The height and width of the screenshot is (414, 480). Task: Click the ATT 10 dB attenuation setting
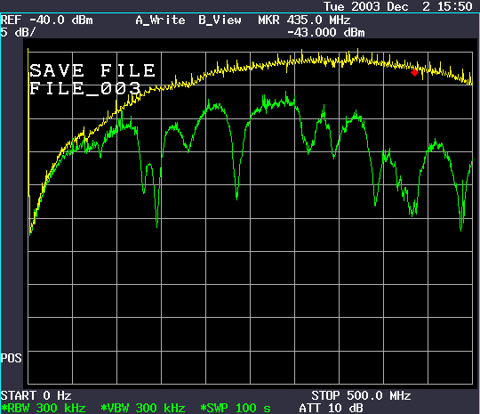pyautogui.click(x=331, y=408)
